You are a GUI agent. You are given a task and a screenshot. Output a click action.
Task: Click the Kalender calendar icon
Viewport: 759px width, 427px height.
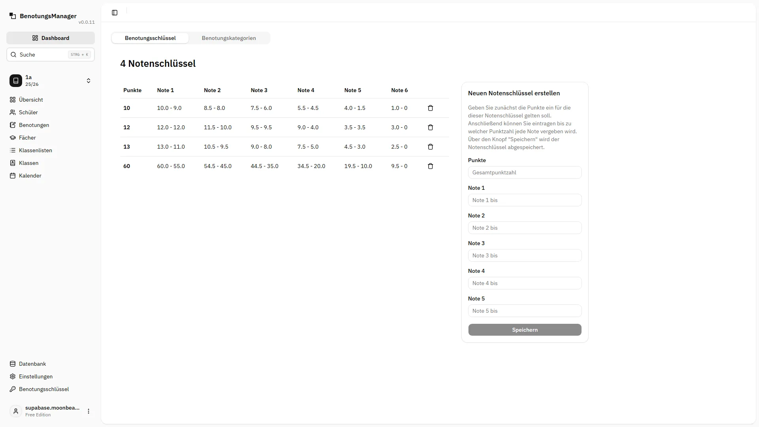pos(13,176)
